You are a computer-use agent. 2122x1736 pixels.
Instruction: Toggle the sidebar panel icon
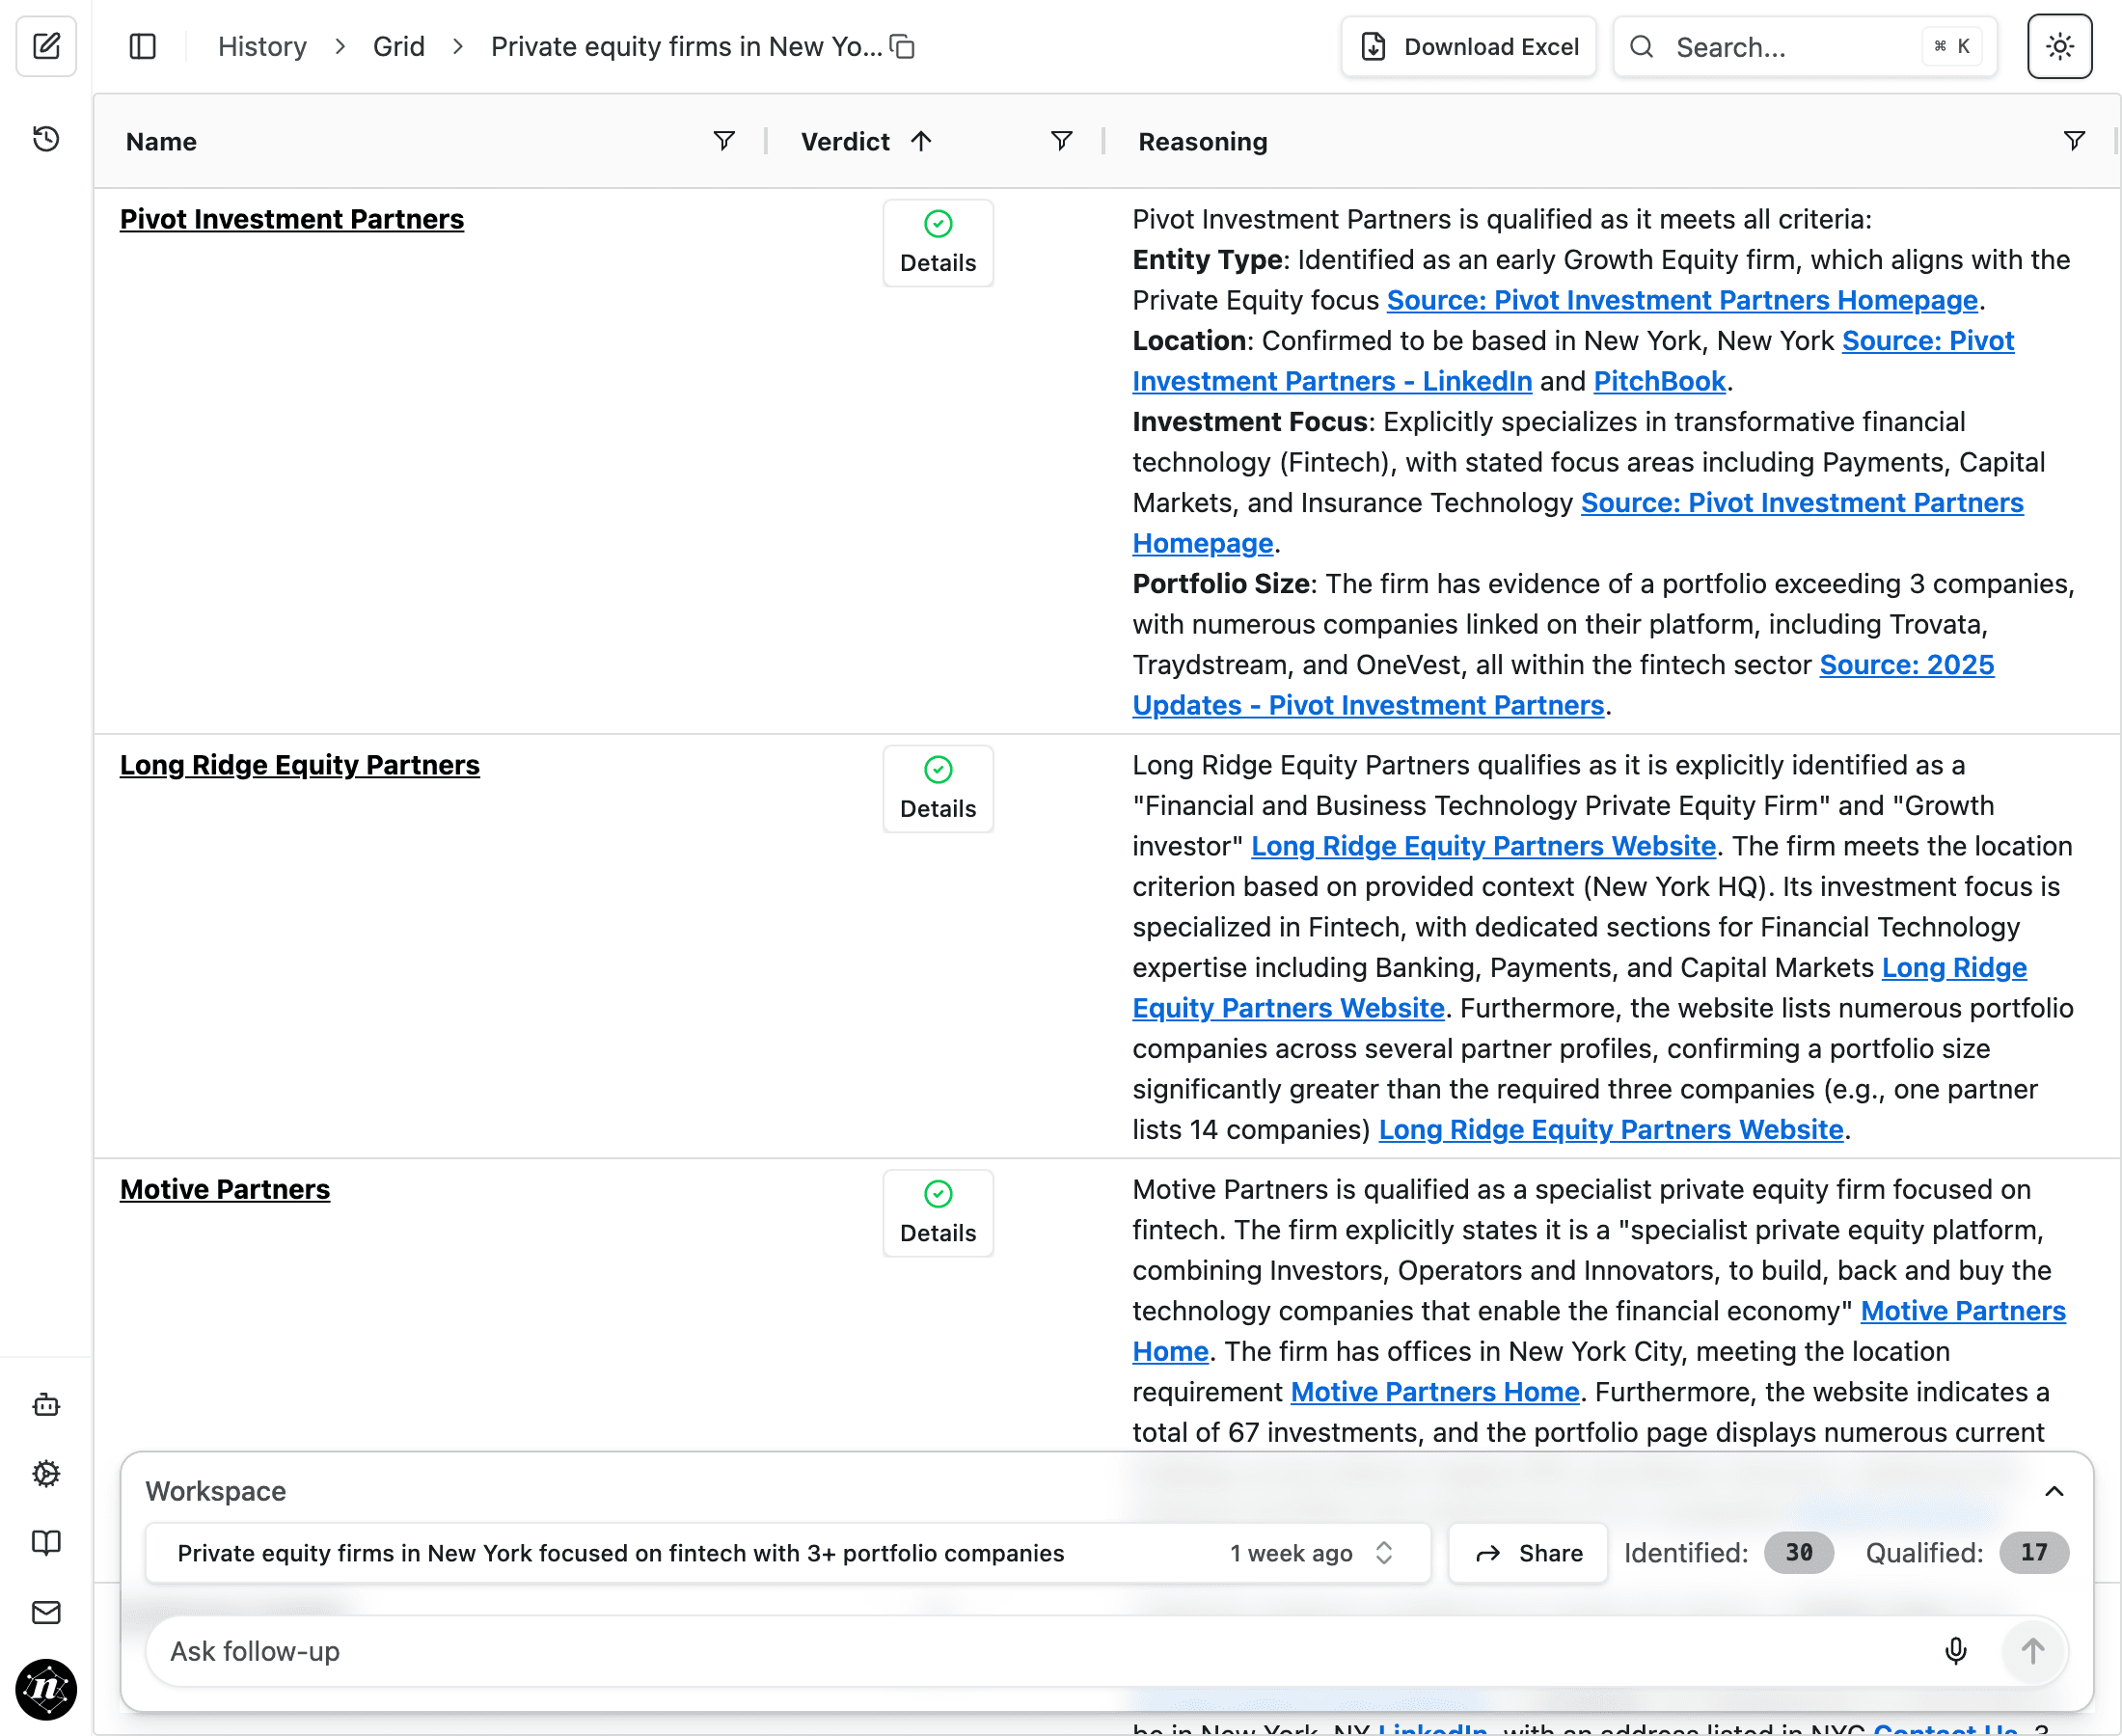pos(142,46)
